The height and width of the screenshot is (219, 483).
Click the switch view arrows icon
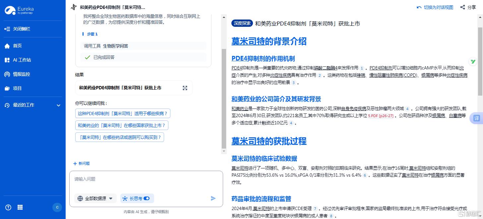coord(419,7)
